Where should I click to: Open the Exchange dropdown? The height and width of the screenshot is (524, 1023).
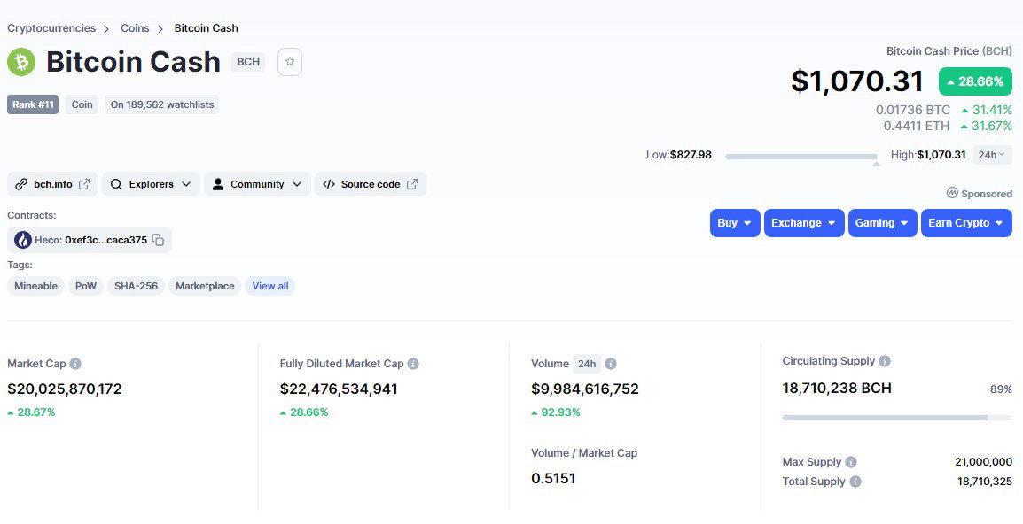pos(804,223)
